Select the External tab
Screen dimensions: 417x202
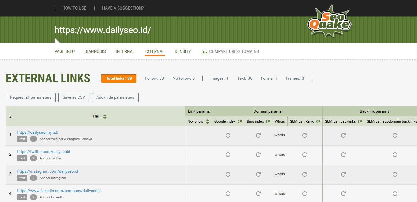click(154, 51)
